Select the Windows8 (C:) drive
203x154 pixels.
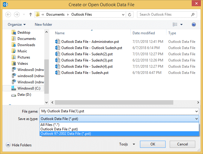pos(23,88)
